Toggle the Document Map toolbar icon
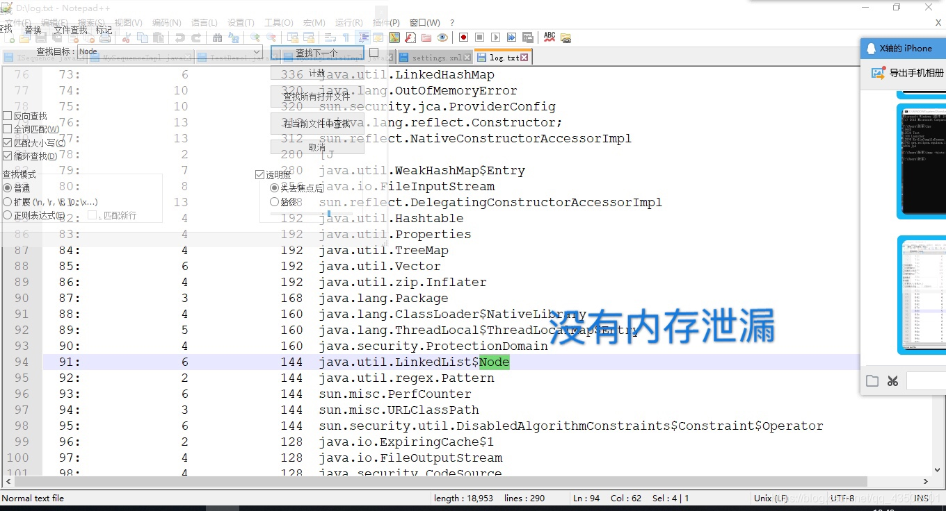 click(394, 37)
